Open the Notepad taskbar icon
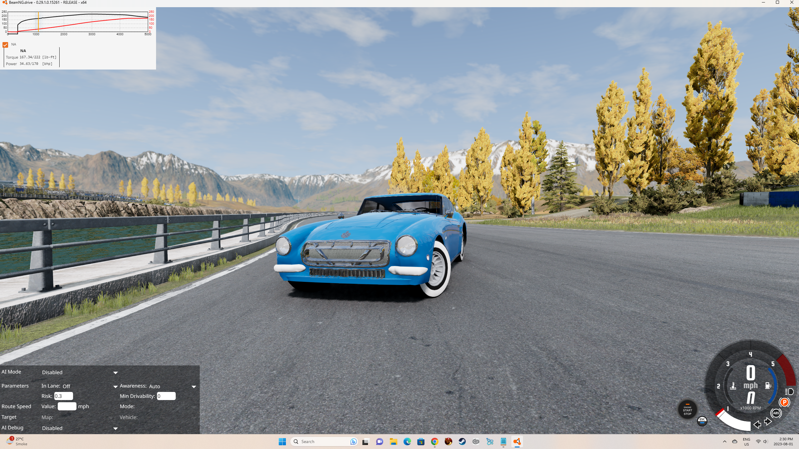 point(503,442)
